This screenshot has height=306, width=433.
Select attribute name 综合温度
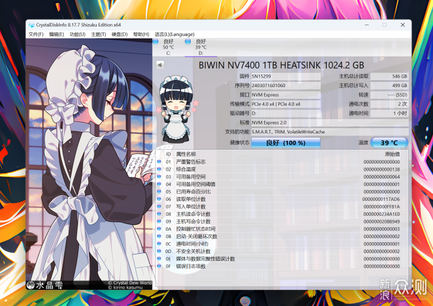186,169
